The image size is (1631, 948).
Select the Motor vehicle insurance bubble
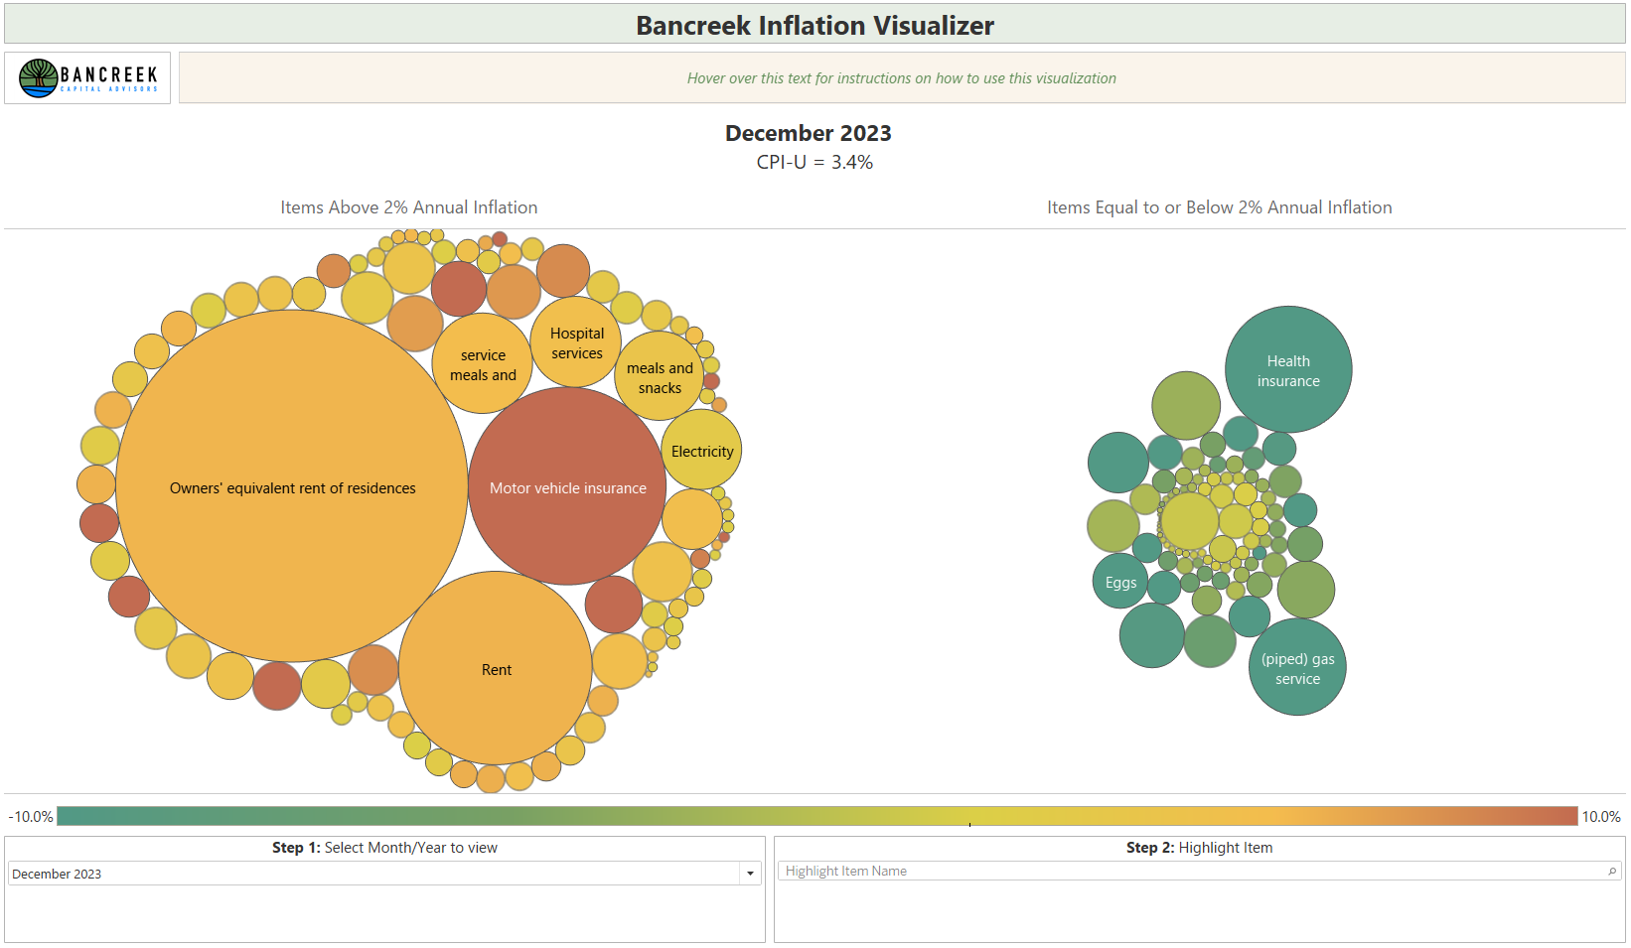click(x=567, y=487)
